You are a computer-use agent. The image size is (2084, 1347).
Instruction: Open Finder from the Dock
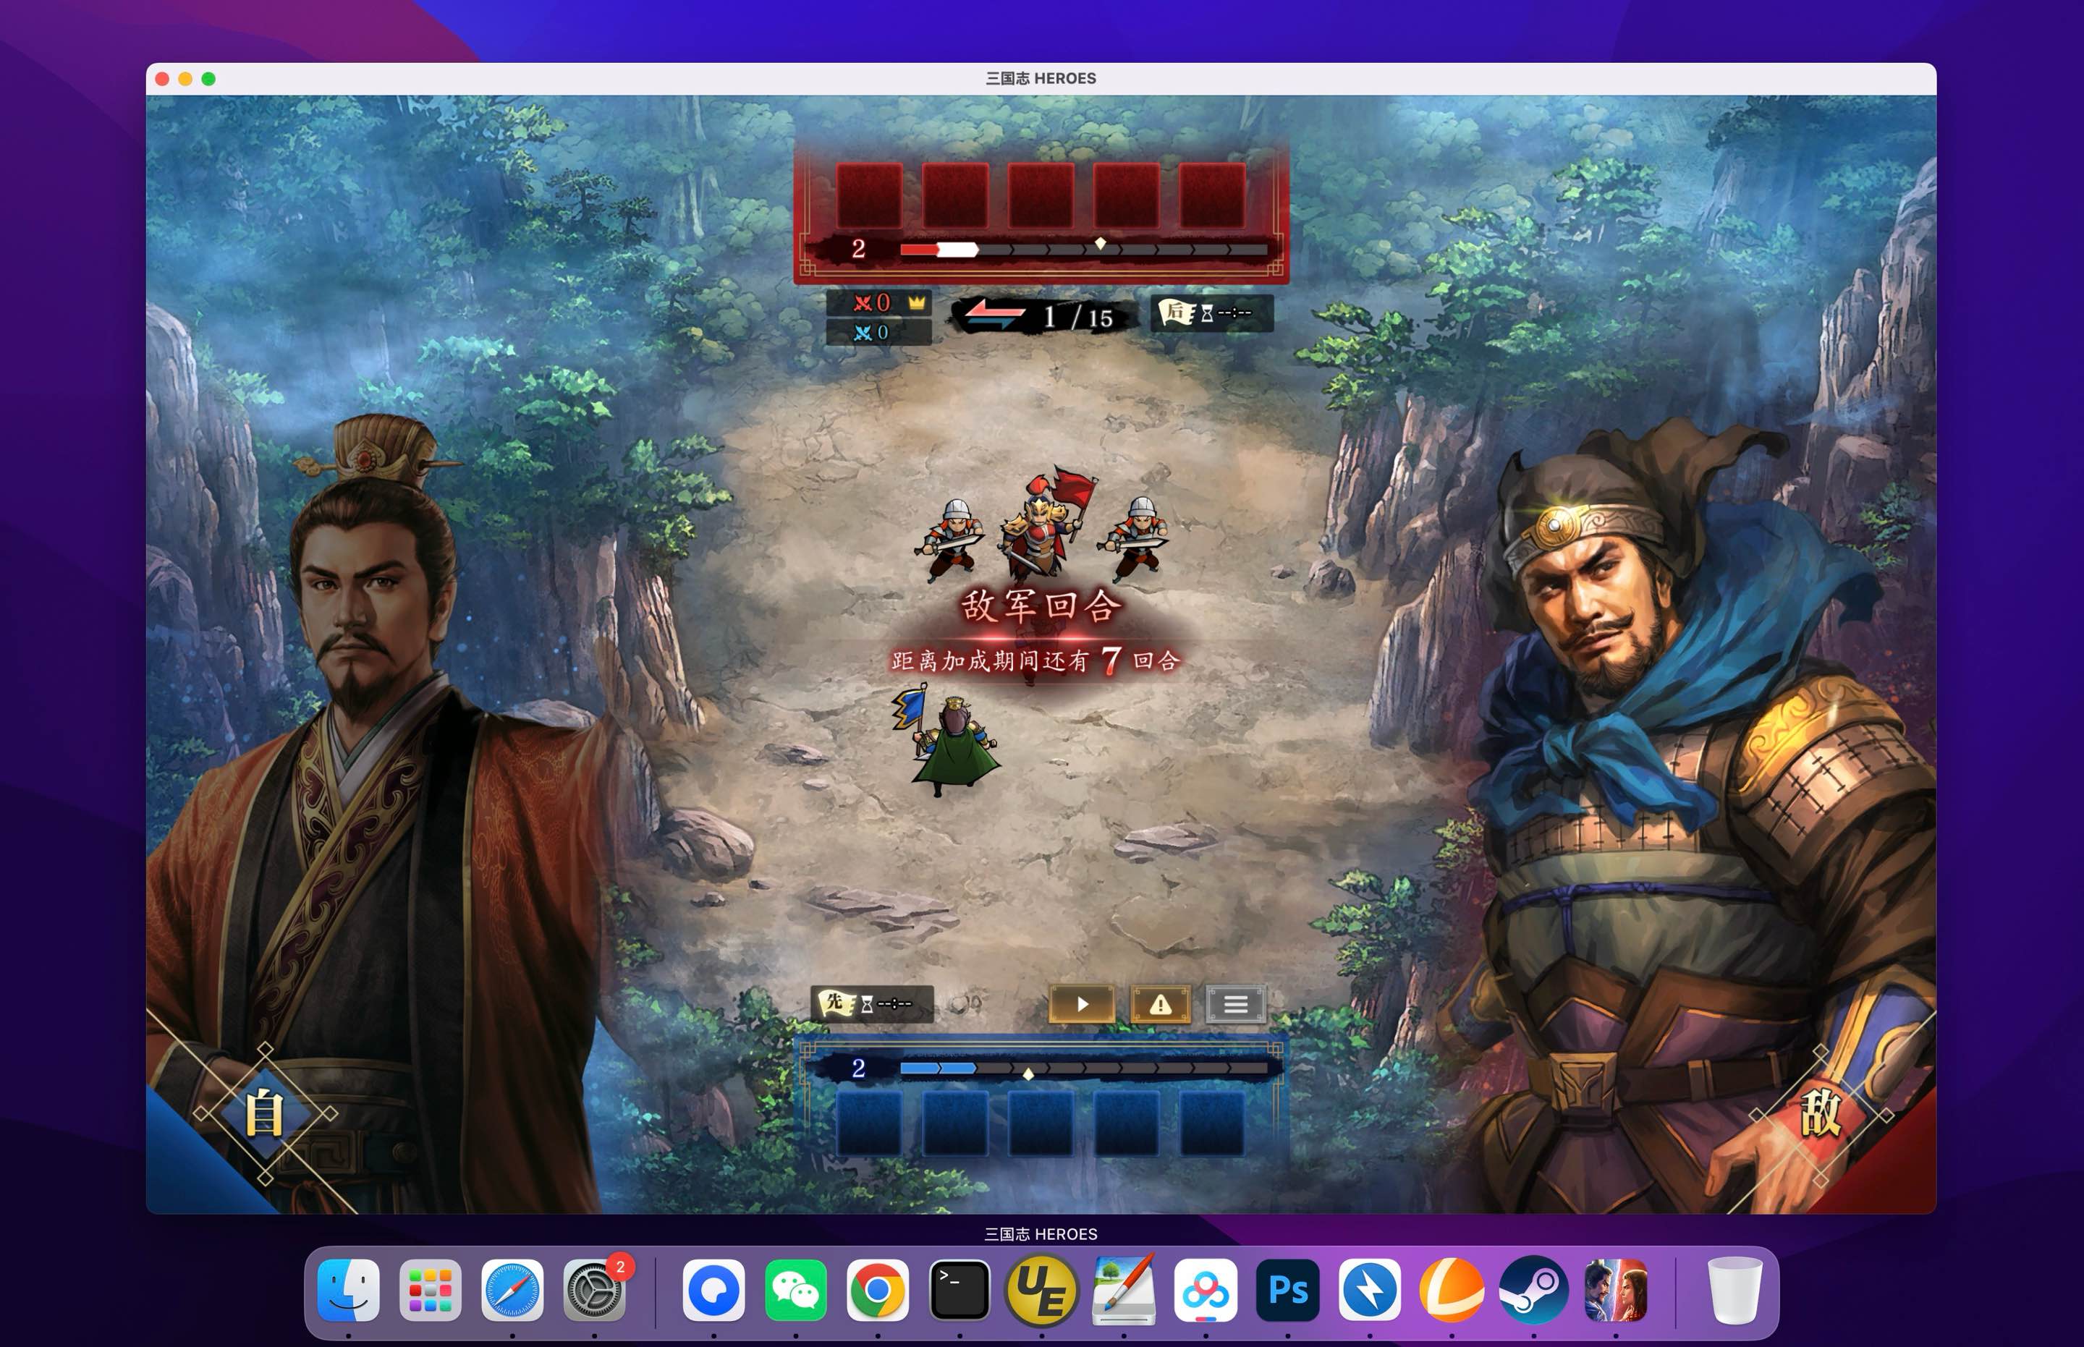pos(348,1290)
